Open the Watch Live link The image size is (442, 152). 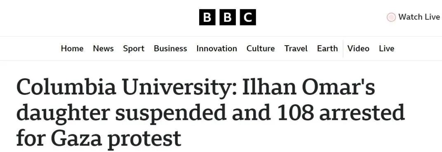[x=414, y=17]
